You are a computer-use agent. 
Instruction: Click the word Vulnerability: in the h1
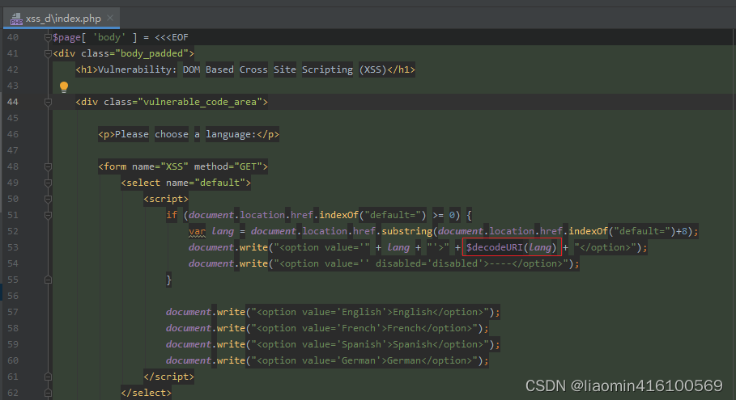click(138, 69)
